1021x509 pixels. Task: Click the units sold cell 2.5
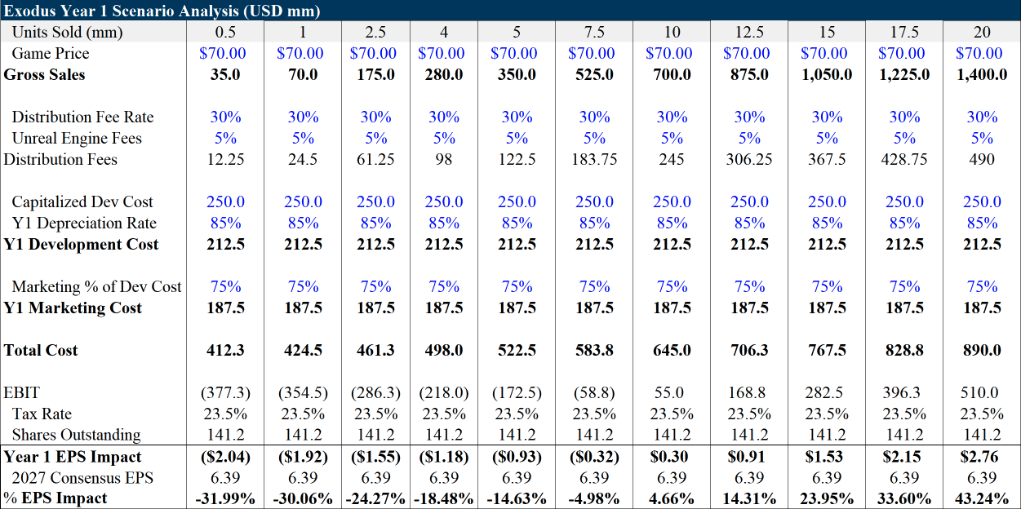[375, 32]
